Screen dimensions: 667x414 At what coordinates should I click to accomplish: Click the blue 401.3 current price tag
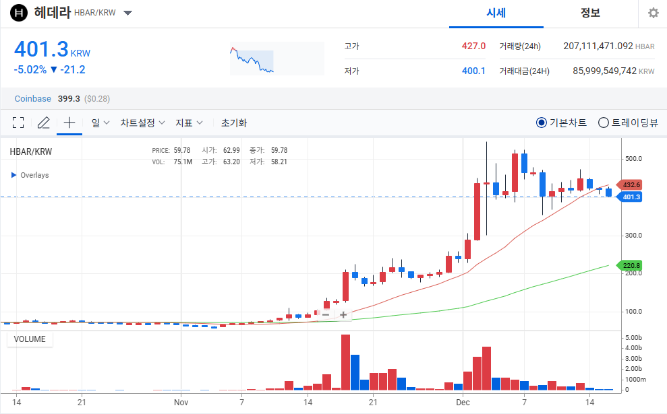click(x=629, y=197)
